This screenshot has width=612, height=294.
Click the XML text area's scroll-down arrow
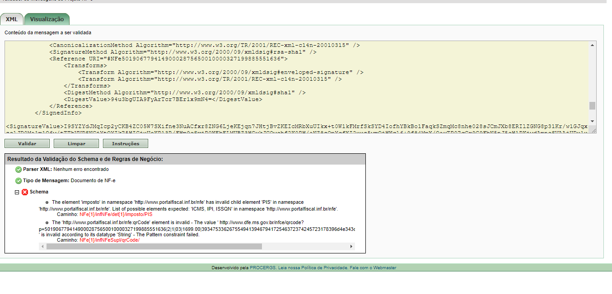[x=592, y=122]
